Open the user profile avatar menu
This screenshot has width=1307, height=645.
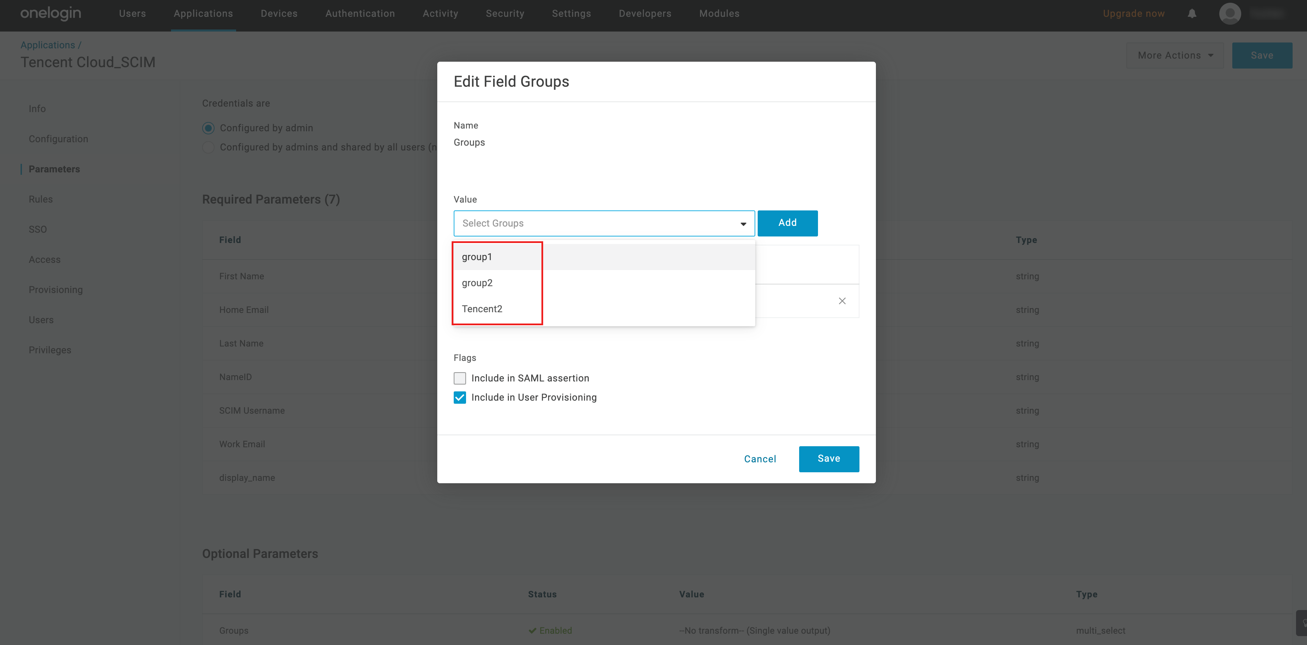tap(1230, 14)
